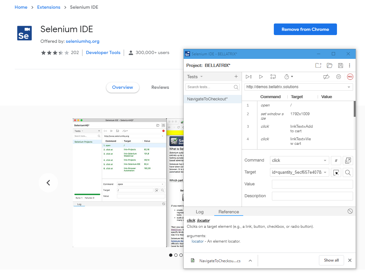Step over the current command
365x277 pixels.
(273, 77)
